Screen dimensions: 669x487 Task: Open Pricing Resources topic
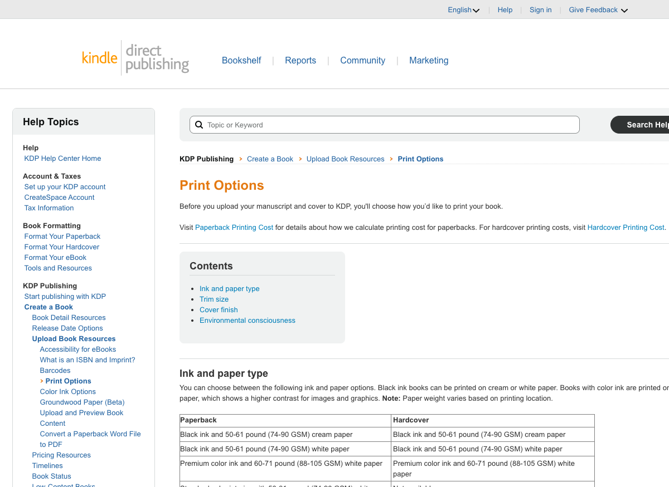point(61,455)
